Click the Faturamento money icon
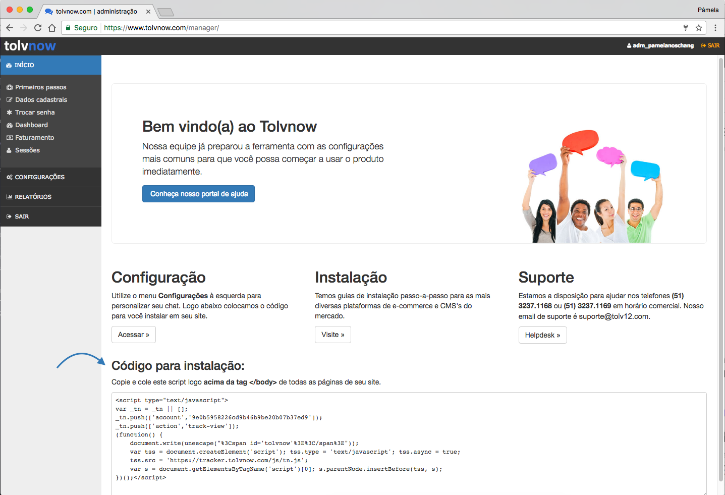Viewport: 725px width, 495px height. tap(10, 138)
